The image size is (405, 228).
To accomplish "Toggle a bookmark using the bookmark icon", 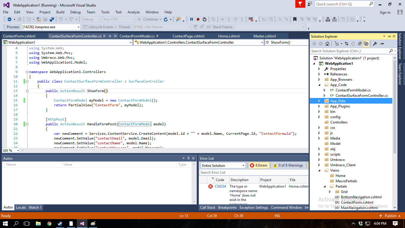I will [295, 19].
